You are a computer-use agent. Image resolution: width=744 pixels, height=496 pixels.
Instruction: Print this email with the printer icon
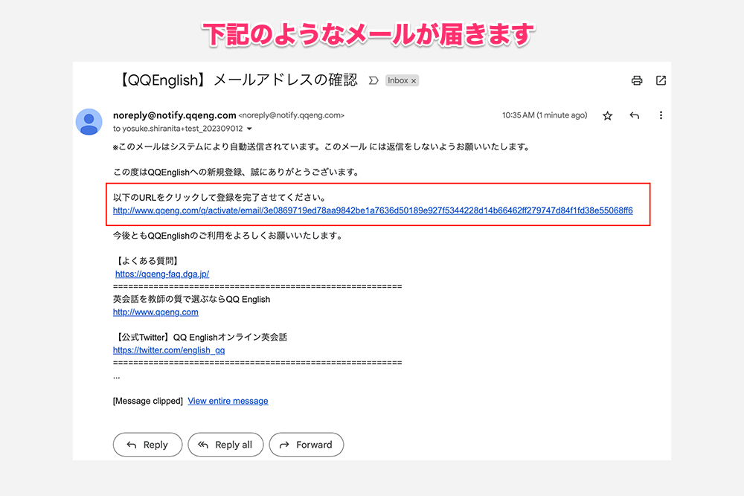(x=637, y=80)
